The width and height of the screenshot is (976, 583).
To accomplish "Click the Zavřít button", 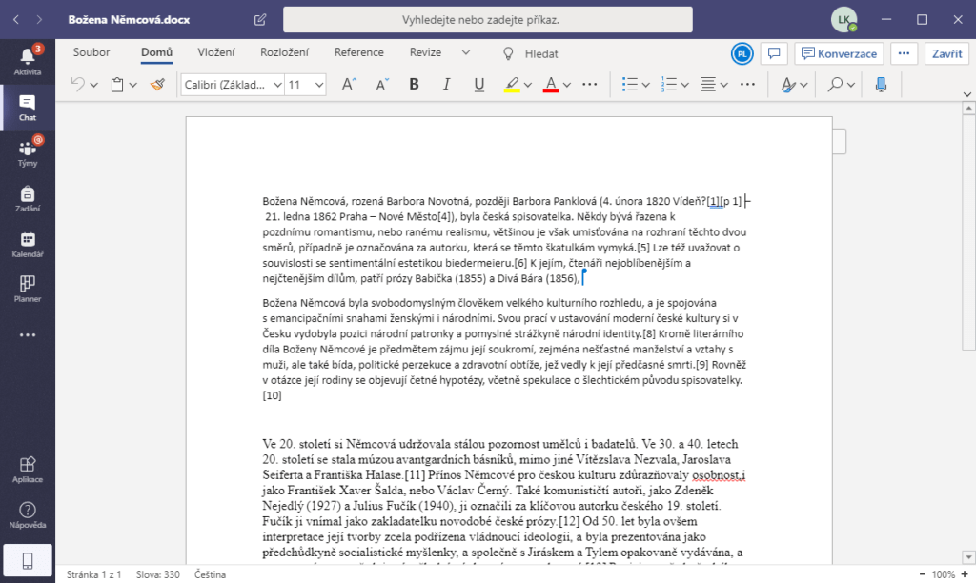I will tap(946, 53).
